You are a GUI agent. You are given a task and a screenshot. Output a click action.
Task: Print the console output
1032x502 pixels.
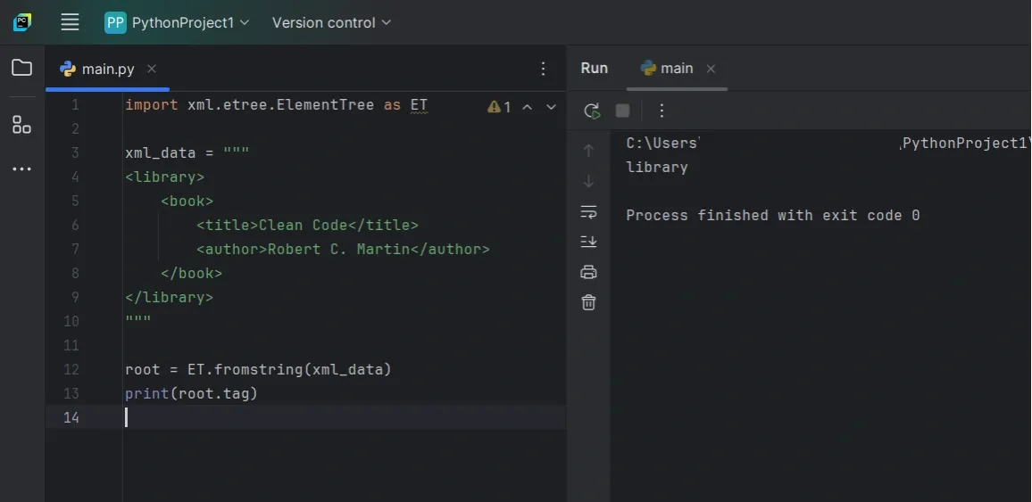pos(589,272)
